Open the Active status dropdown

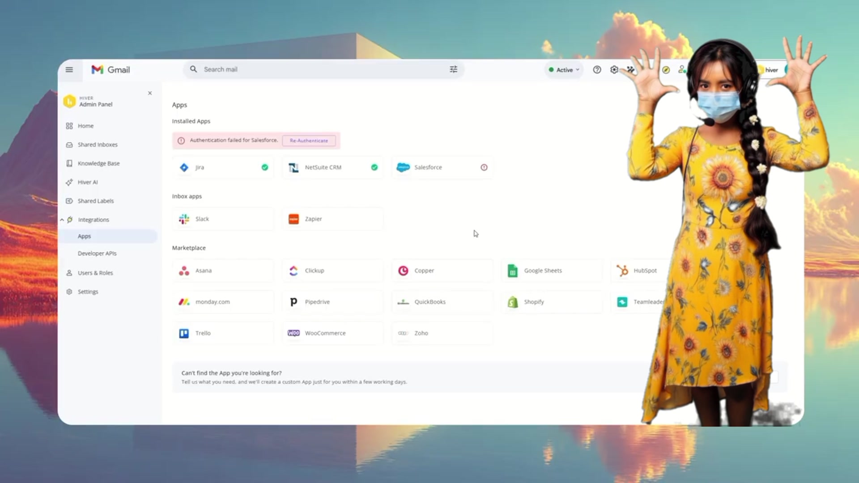point(564,70)
